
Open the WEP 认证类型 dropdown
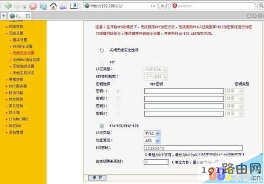pyautogui.click(x=156, y=69)
